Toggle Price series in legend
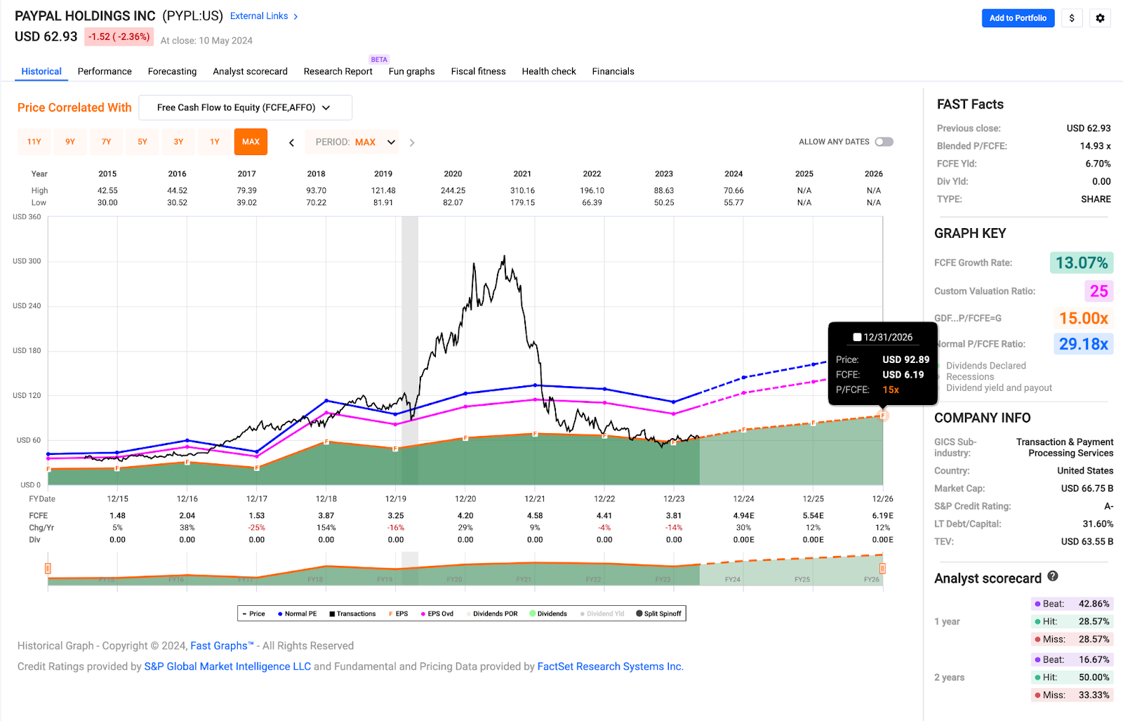 click(254, 614)
